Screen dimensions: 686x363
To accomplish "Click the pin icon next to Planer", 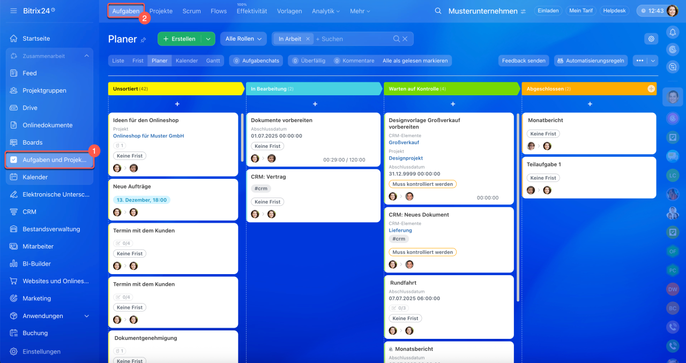I will [x=143, y=40].
